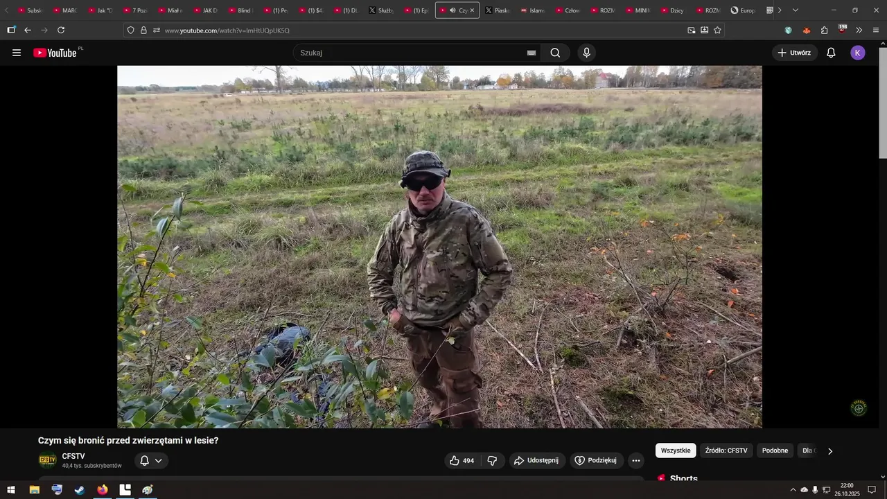This screenshot has height=499, width=887.
Task: Click the magnifier search button
Action: pos(555,53)
